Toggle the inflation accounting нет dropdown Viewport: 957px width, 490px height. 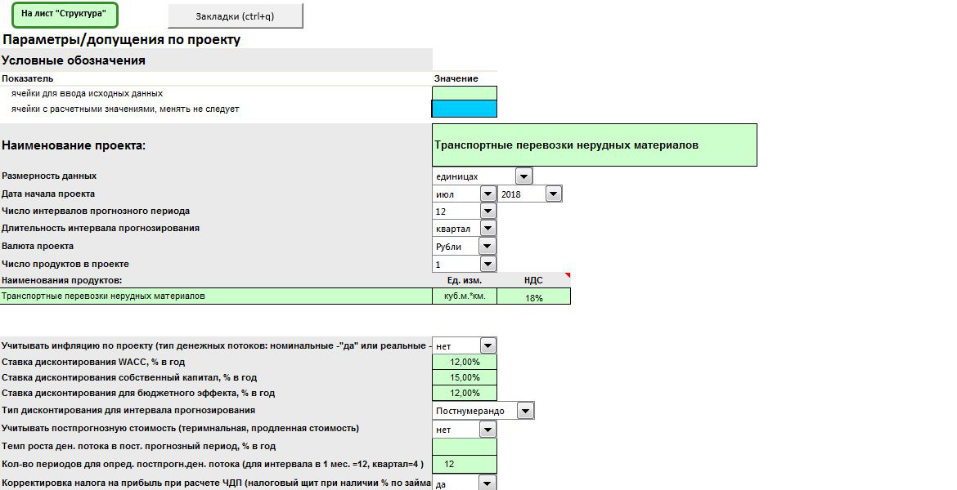[487, 345]
